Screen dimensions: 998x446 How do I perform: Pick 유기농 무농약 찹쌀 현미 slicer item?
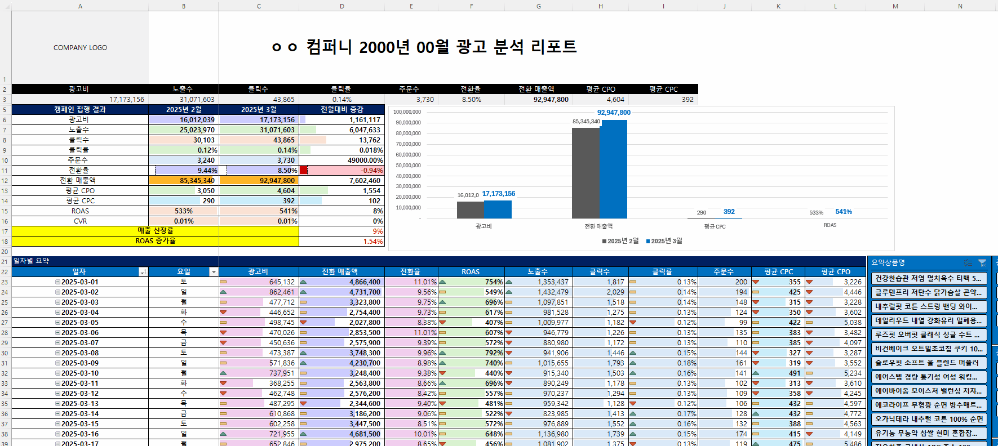click(x=929, y=433)
